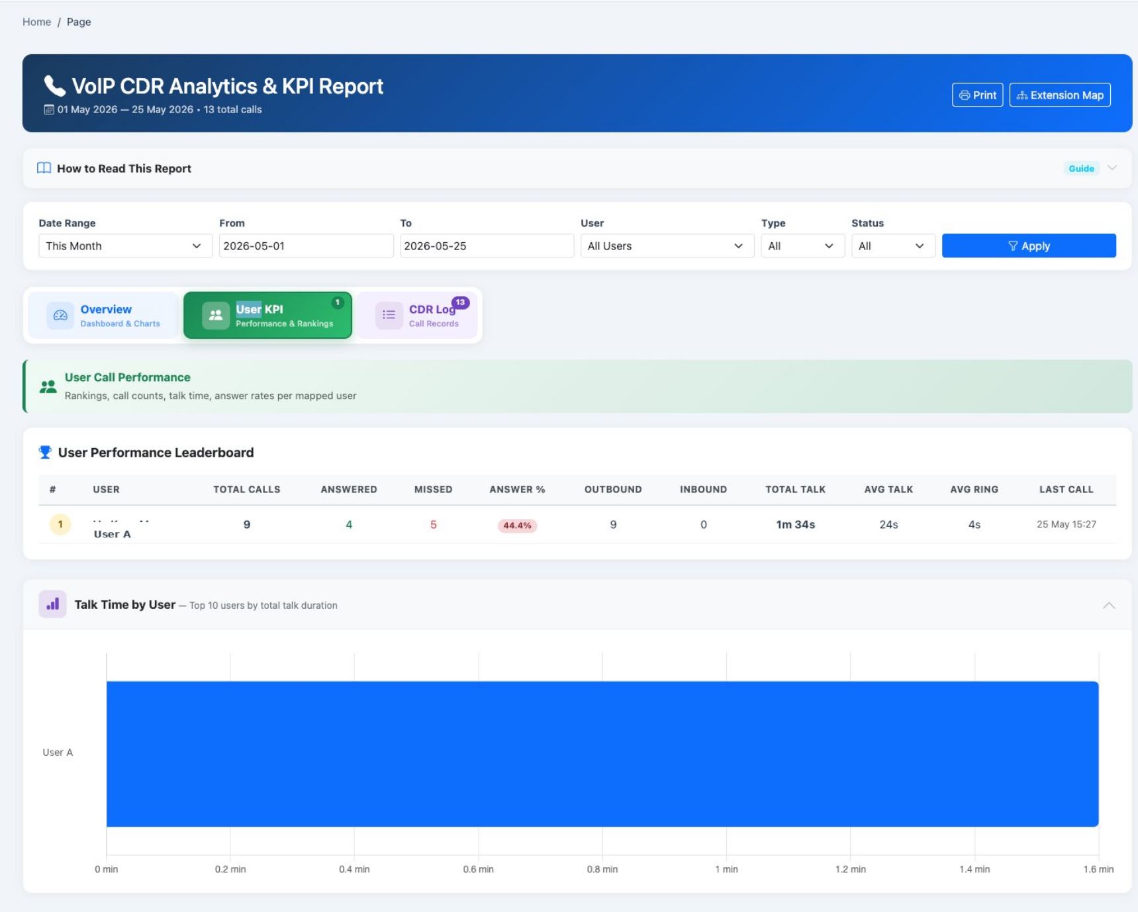The image size is (1138, 912).
Task: Click the From date field
Action: click(x=306, y=246)
